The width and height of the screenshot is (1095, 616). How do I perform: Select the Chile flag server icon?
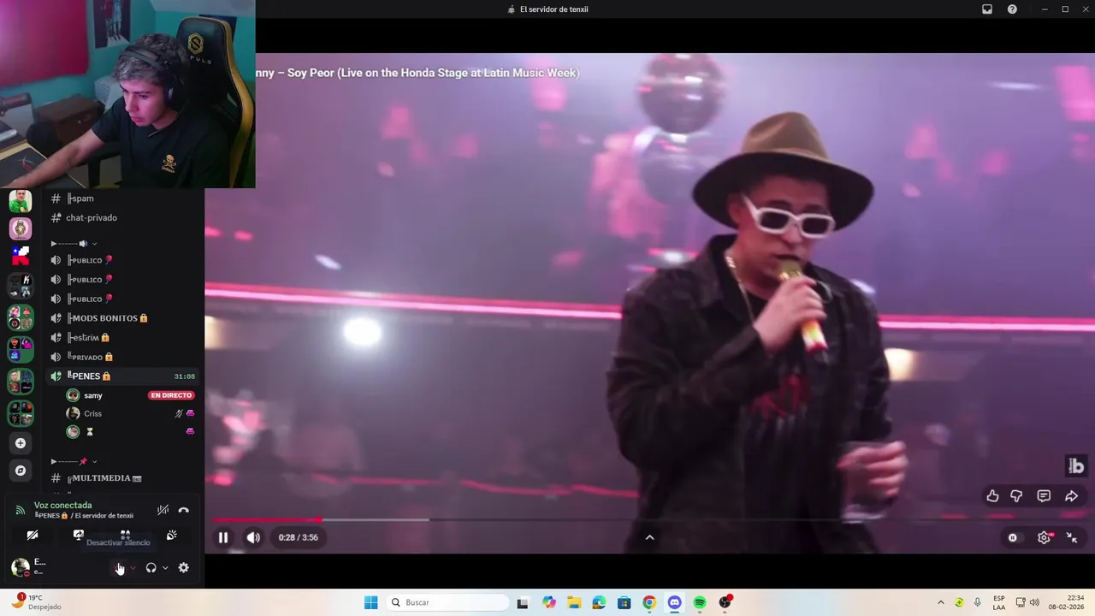(x=21, y=255)
